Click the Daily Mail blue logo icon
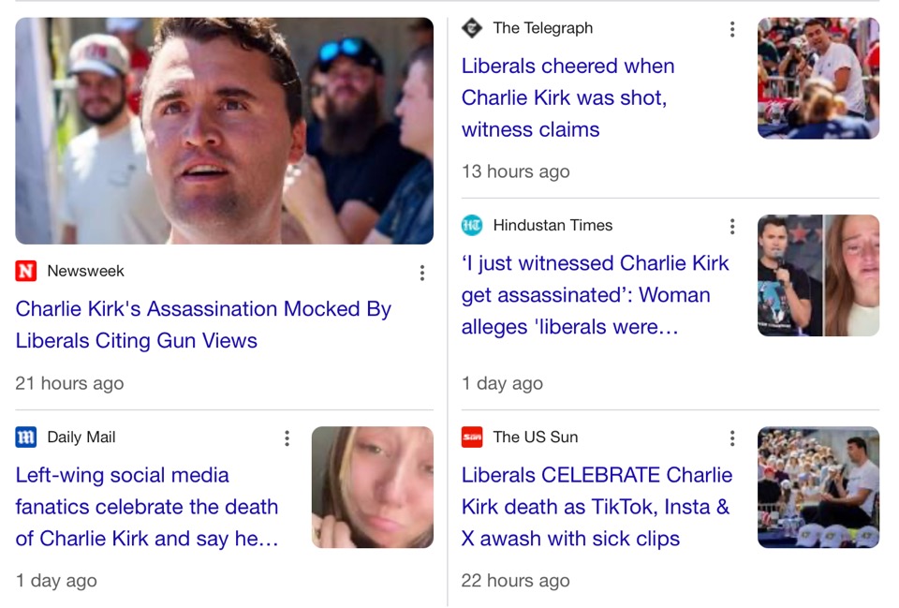899x608 pixels. (26, 437)
